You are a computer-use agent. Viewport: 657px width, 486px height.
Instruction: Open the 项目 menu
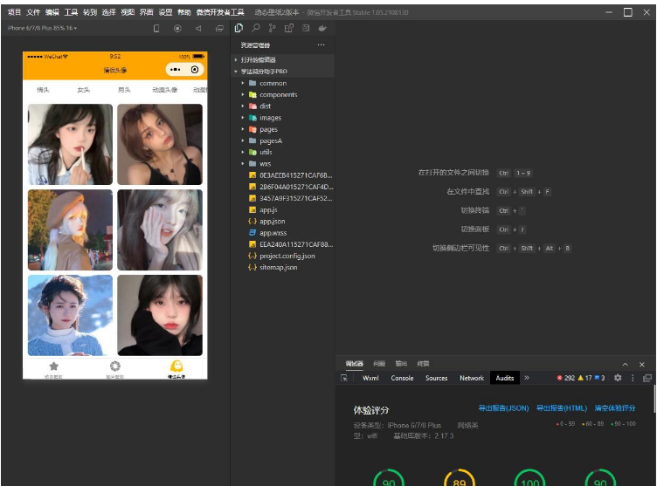[14, 12]
